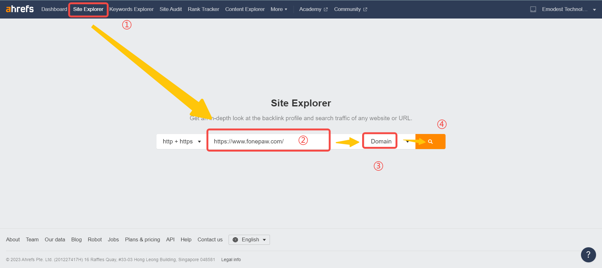Viewport: 602px width, 268px height.
Task: Open the Domain mode dropdown
Action: [x=389, y=142]
